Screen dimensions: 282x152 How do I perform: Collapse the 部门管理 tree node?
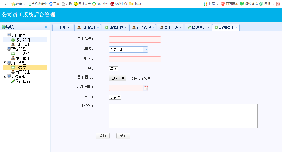[5, 35]
